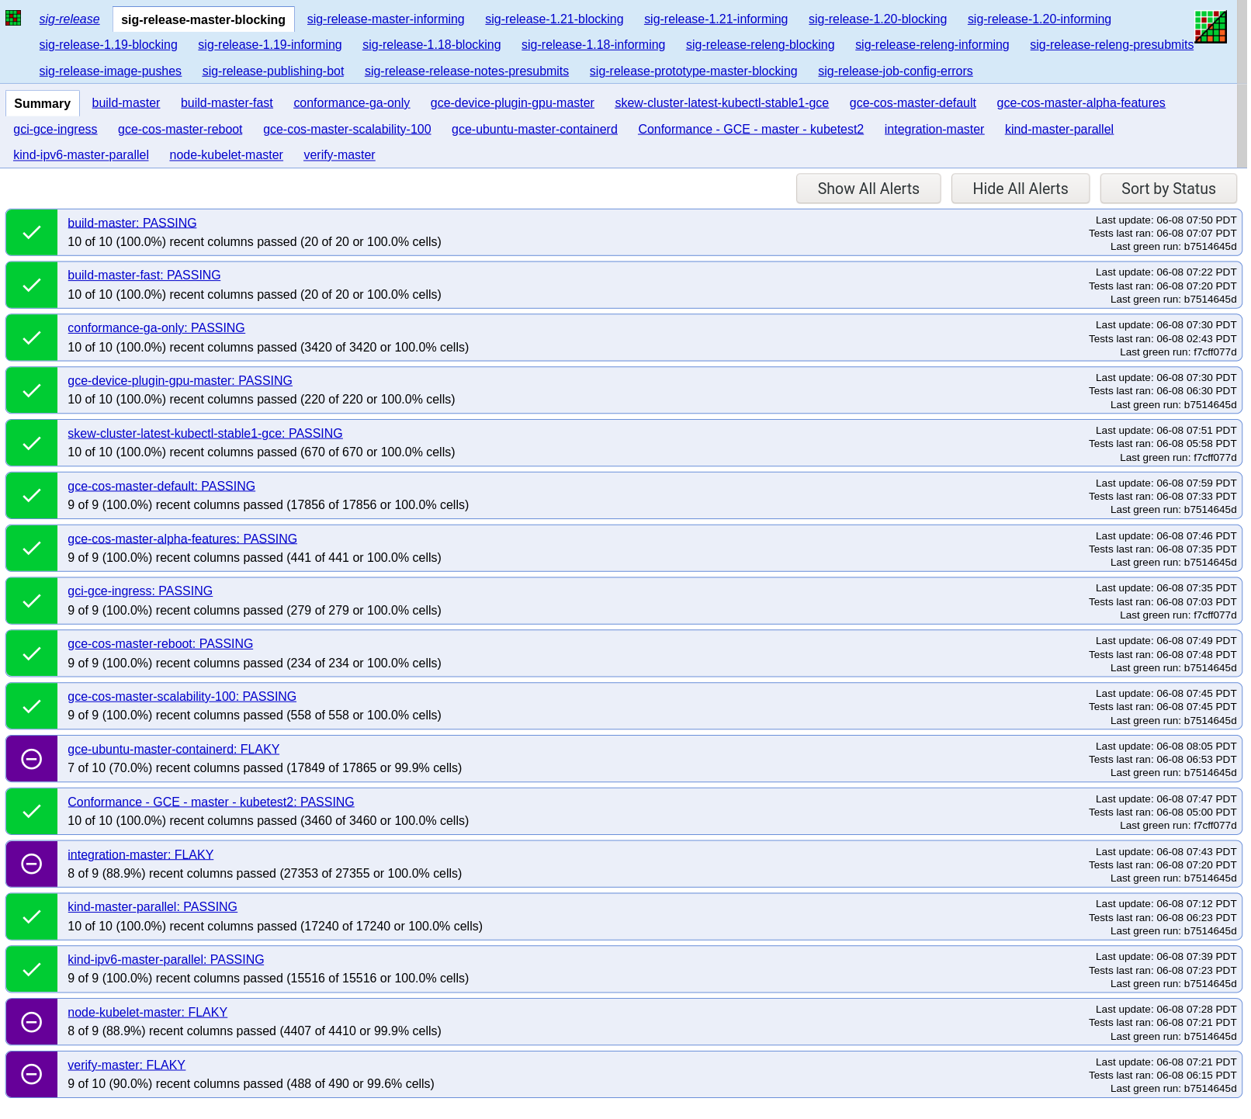
Task: Click the green checkmark for kind-ipv6-master-parallel
Action: pyautogui.click(x=32, y=970)
